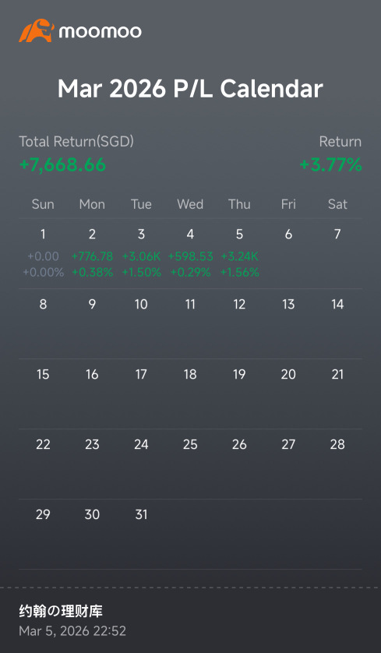Image resolution: width=381 pixels, height=653 pixels.
Task: Tap the moomoo bull logo icon
Action: click(x=37, y=30)
